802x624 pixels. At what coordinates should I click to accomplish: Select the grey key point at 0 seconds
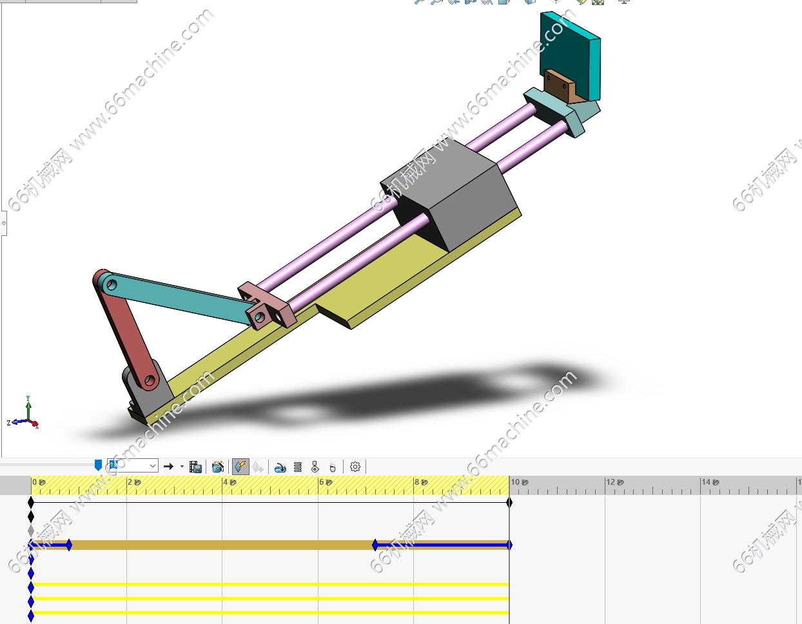(31, 531)
